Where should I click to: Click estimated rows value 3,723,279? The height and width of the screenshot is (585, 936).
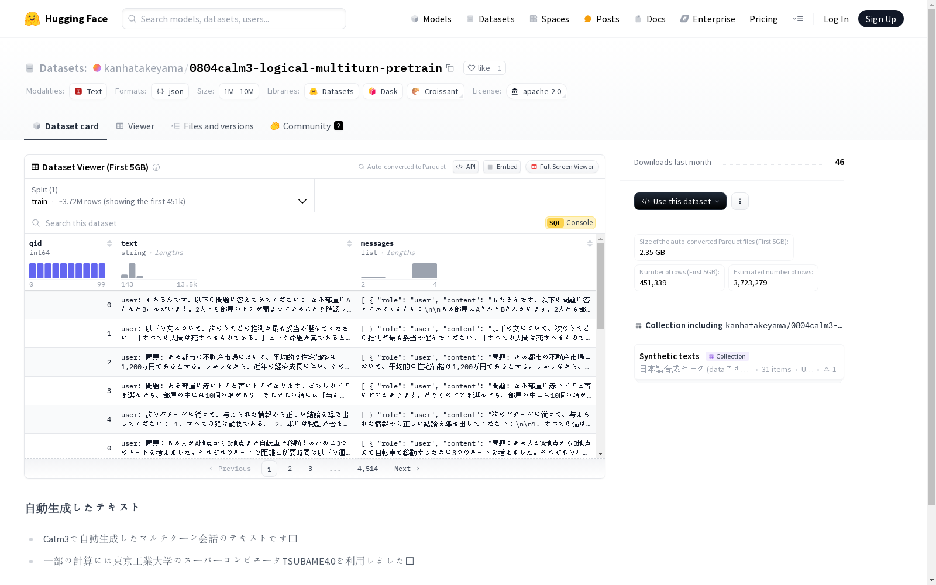click(x=750, y=283)
